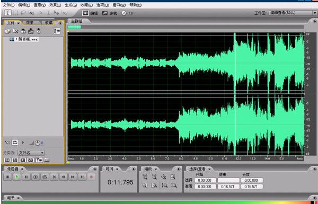Viewport: 318px width, 204px height.
Task: Click the Zoom Out Horizontally icon
Action: (154, 177)
